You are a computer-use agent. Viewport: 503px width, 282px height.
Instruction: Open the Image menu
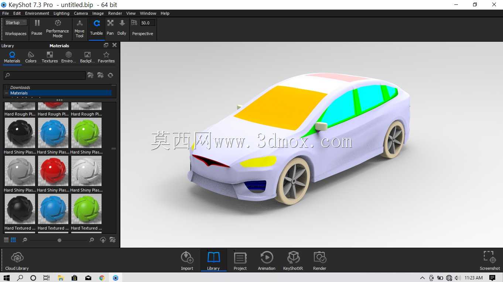tap(98, 13)
